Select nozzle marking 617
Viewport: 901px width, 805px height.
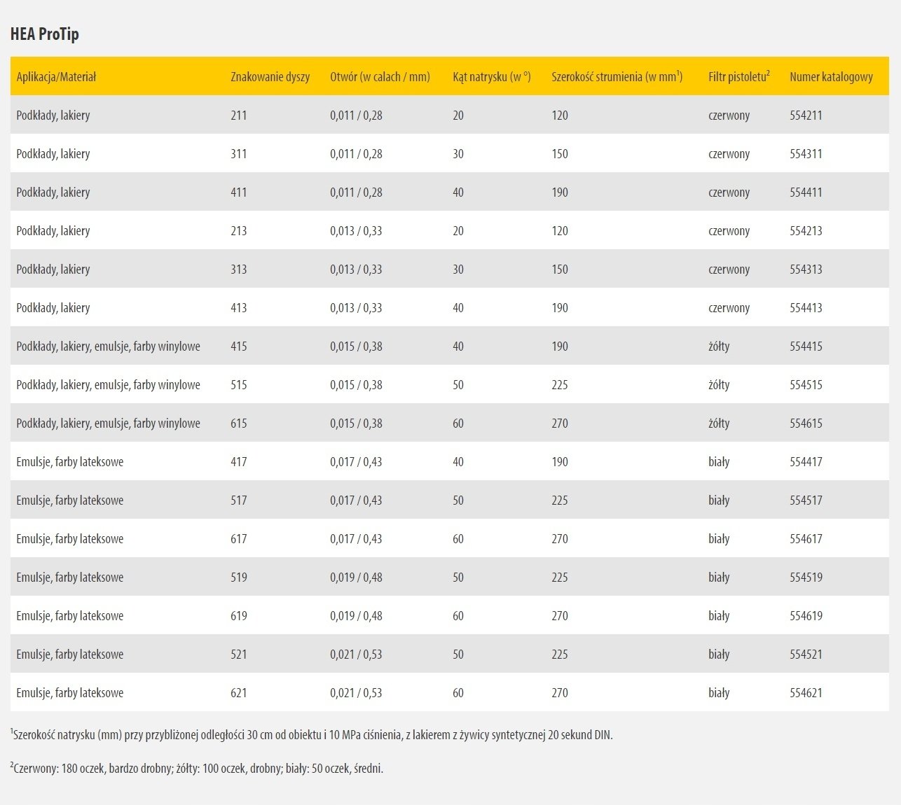click(239, 539)
